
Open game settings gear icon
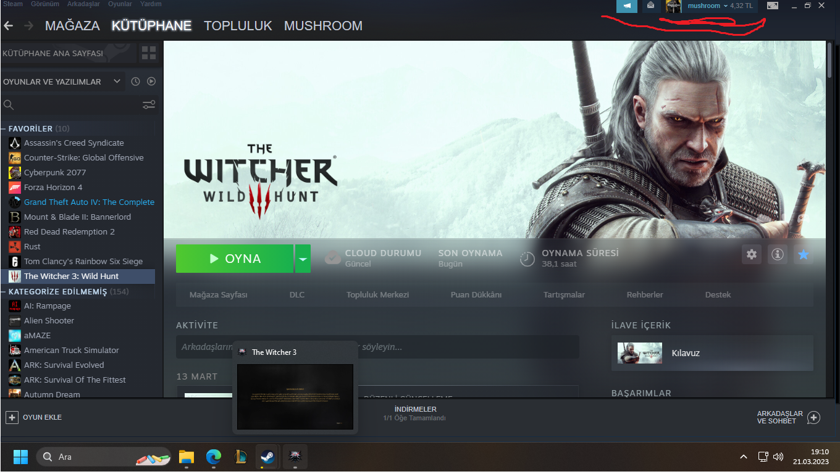(x=752, y=254)
